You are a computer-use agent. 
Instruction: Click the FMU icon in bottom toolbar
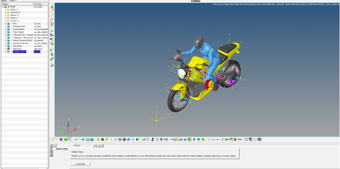(240, 139)
